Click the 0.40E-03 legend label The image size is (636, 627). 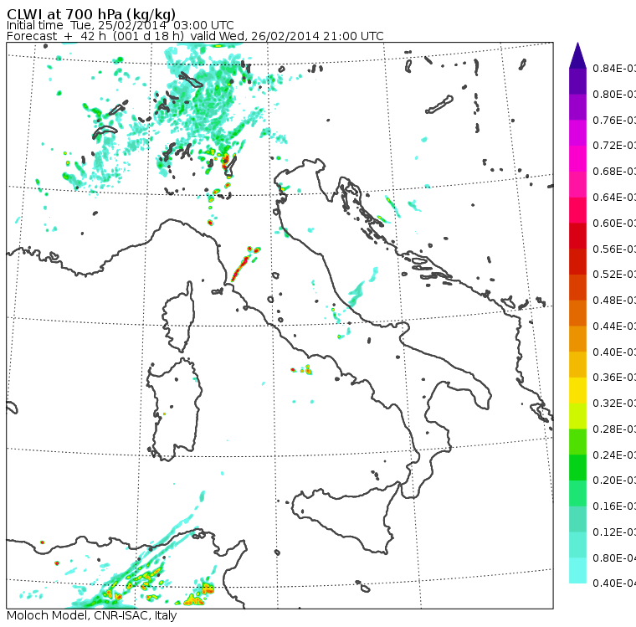pyautogui.click(x=614, y=352)
